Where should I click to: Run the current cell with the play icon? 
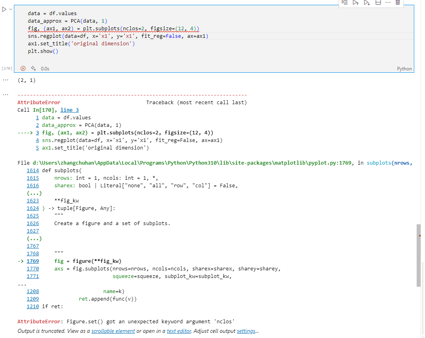point(4,9)
